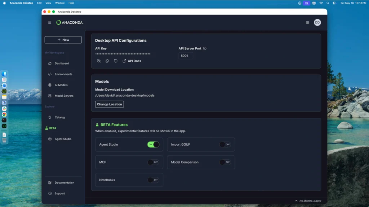369x207 pixels.
Task: Click the masked API key value
Action: tap(123, 54)
